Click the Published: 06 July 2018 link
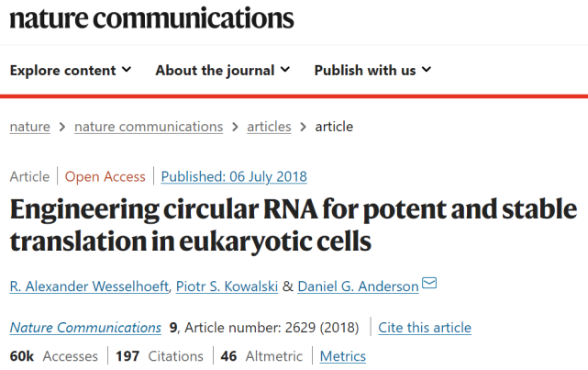Screen dimensions: 588x370 [234, 176]
